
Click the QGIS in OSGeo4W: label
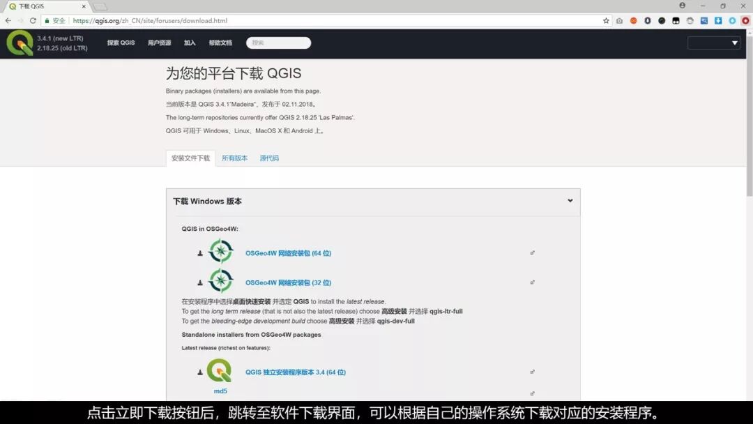(x=210, y=229)
